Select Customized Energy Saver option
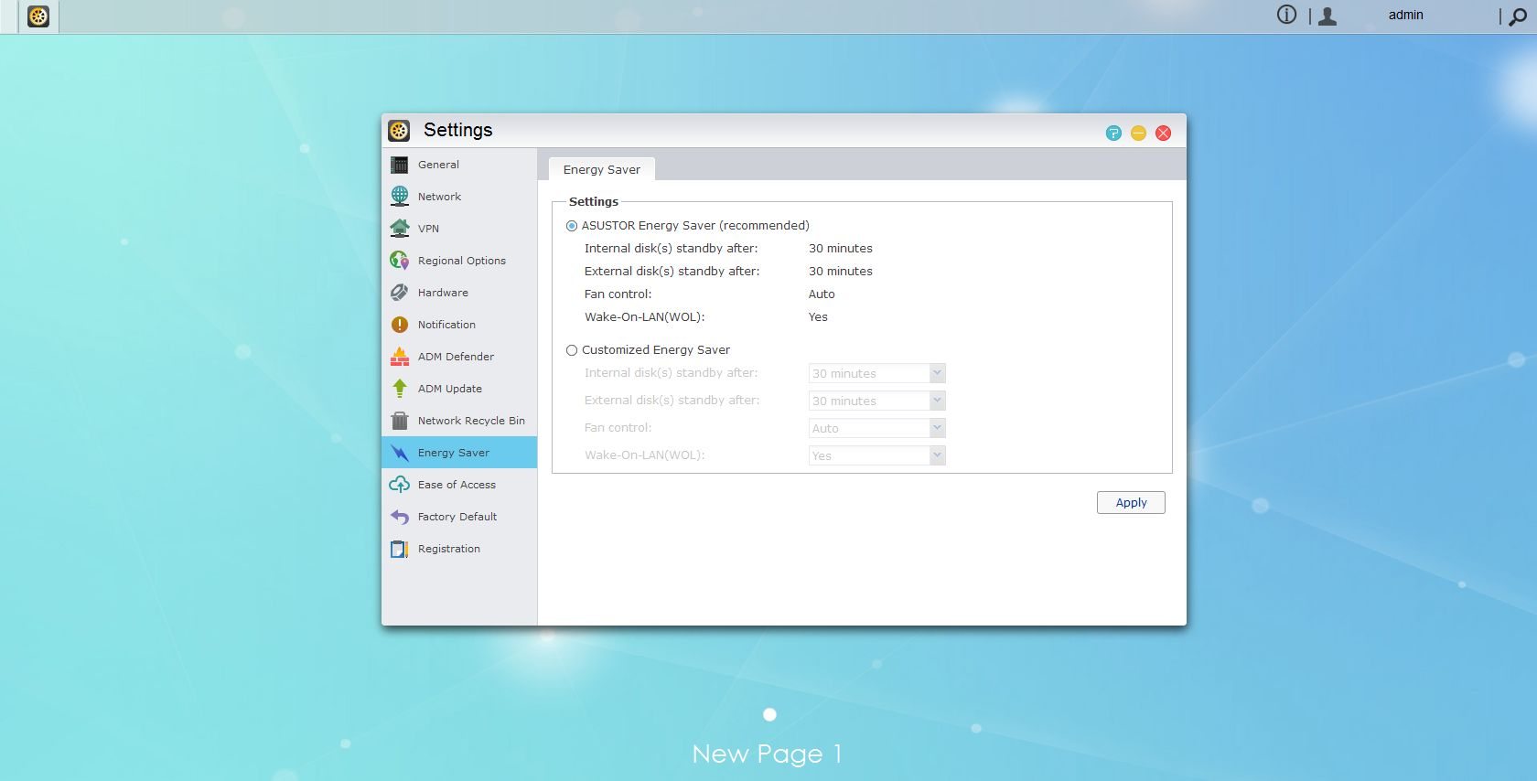This screenshot has width=1537, height=781. coord(572,350)
